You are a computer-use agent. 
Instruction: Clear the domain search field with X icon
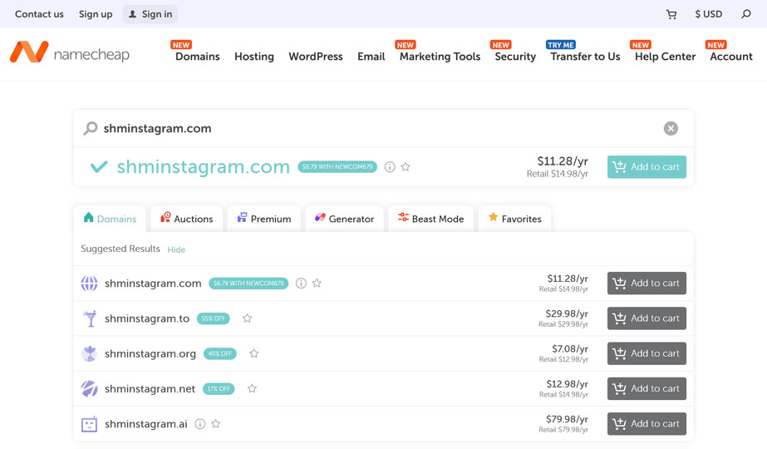(671, 128)
